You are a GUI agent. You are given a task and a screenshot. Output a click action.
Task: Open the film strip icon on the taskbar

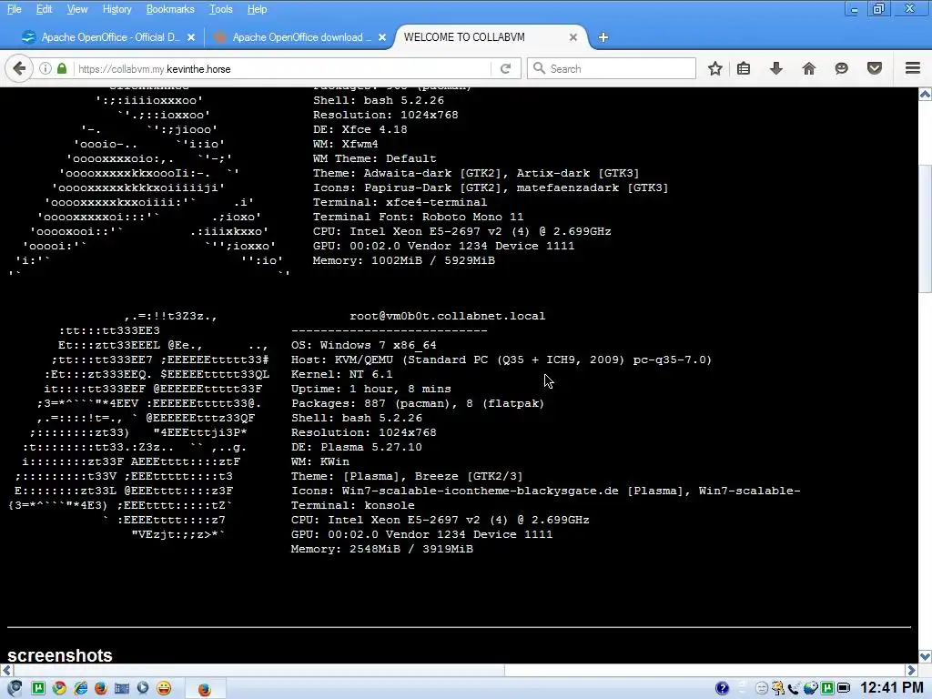(x=122, y=688)
